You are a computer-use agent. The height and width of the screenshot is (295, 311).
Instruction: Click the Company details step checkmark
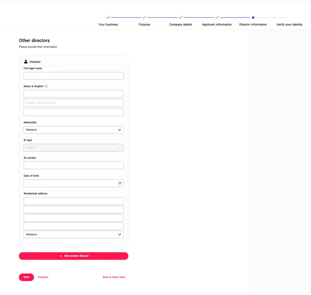[x=180, y=18]
